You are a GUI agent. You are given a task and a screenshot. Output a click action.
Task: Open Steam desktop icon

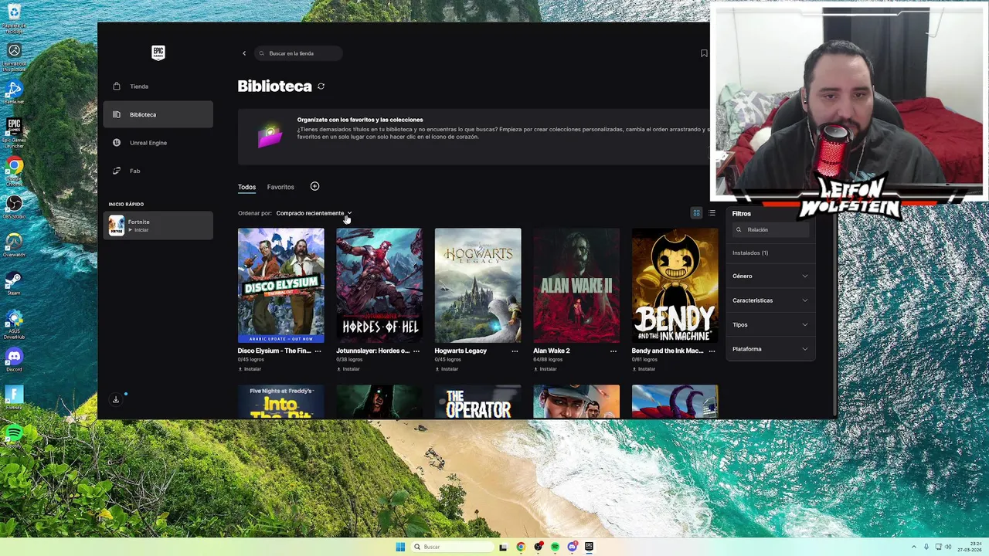(x=14, y=283)
